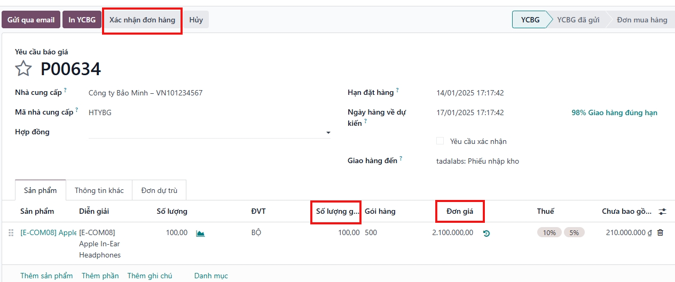Confirm the order with Xác nhận đơn hàng
675x282 pixels.
point(142,20)
